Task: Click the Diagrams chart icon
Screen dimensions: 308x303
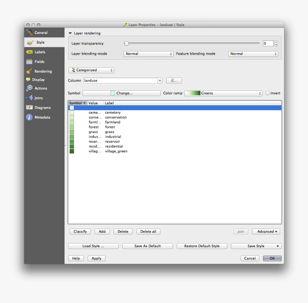Action: point(29,107)
